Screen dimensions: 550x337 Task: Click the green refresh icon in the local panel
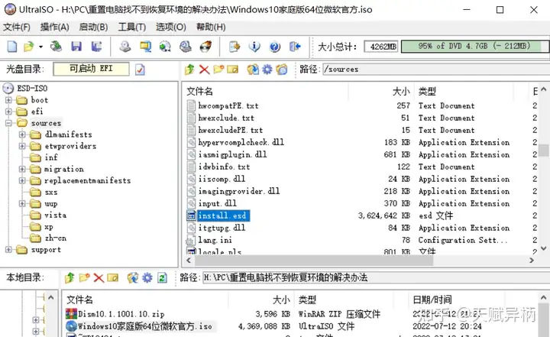point(162,277)
